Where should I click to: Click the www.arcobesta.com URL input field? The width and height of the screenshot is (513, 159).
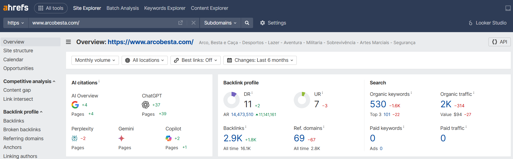pos(104,23)
